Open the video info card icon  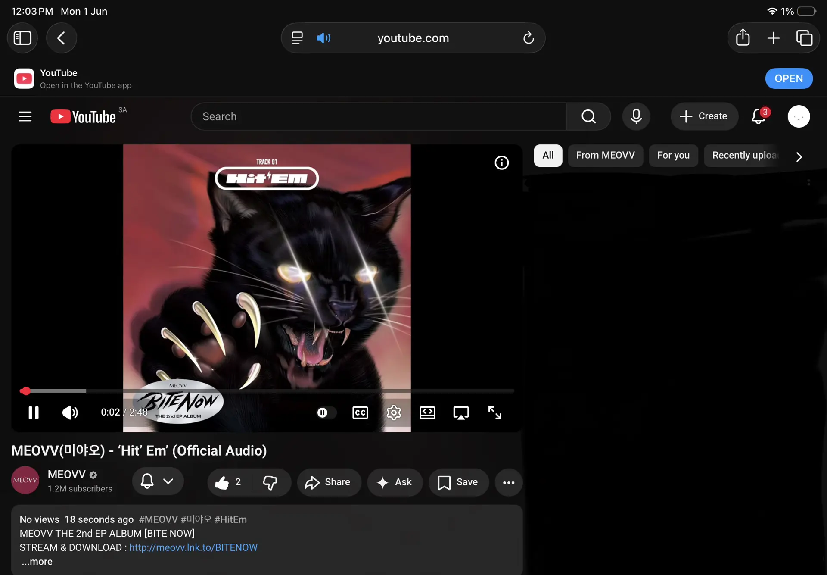[x=501, y=162]
